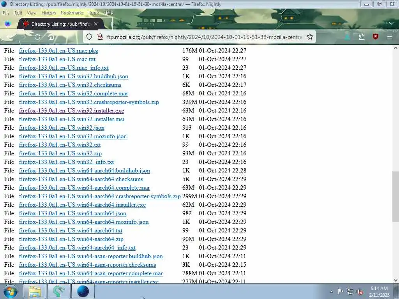Image resolution: width=399 pixels, height=299 pixels.
Task: Open tracking protection shield icon
Action: (x=89, y=37)
